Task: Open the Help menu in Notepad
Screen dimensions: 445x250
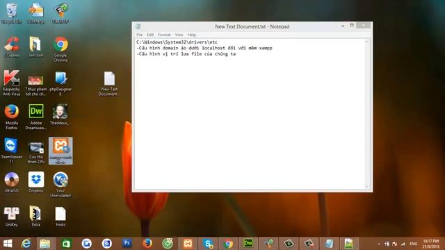Action: (x=192, y=35)
